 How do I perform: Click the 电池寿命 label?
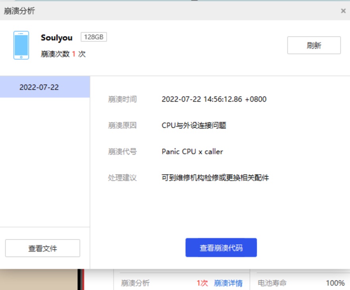pos(272,283)
